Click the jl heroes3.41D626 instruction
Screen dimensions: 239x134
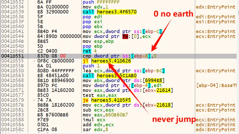pos(107,61)
